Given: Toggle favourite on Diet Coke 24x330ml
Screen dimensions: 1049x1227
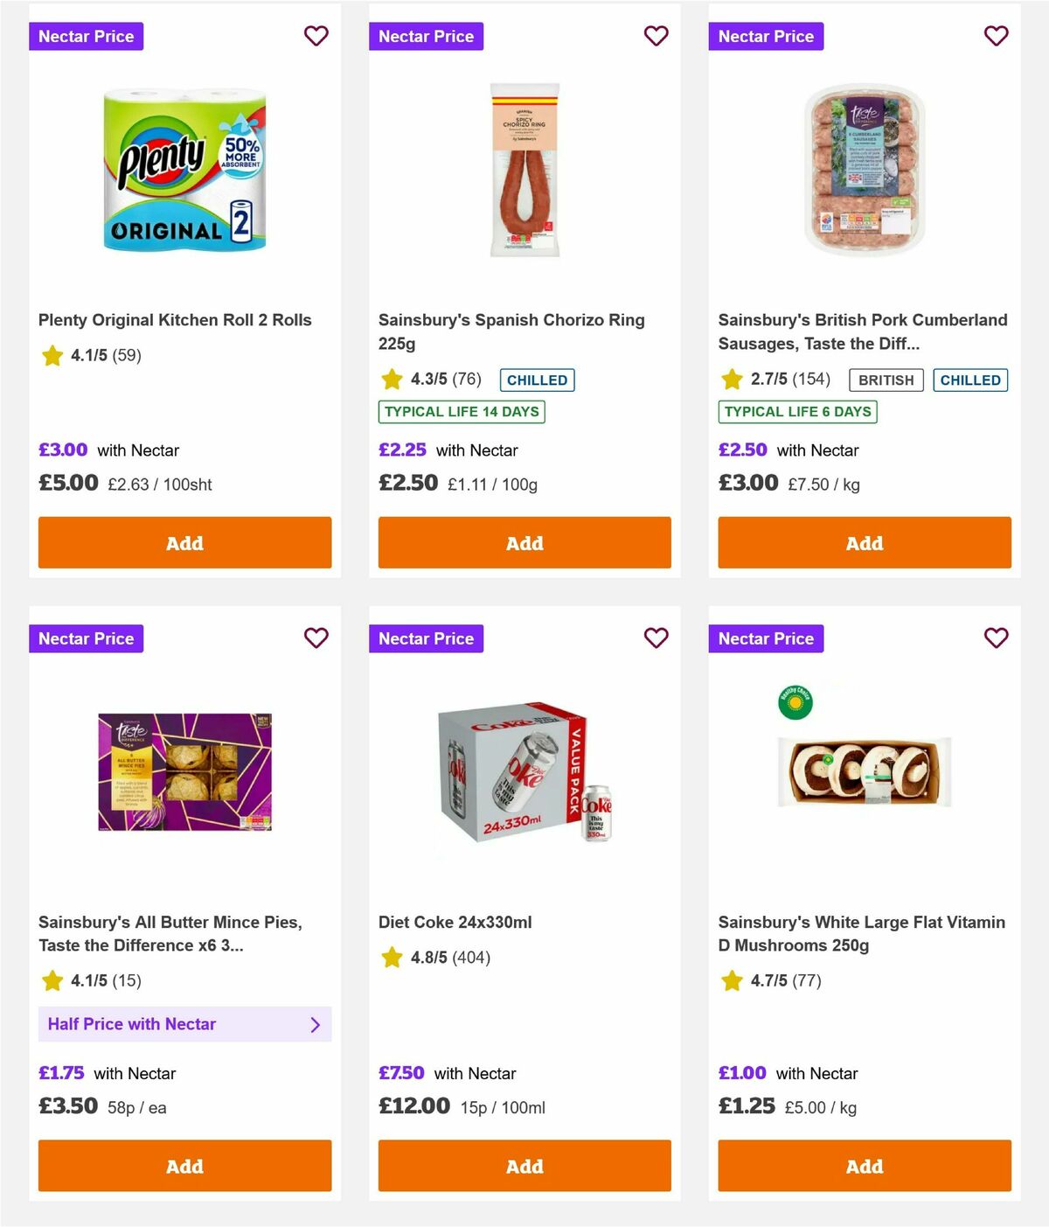Looking at the screenshot, I should tap(656, 638).
